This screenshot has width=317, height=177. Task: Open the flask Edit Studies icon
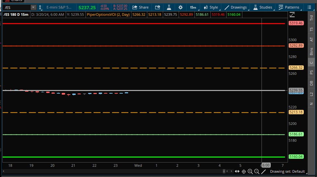coord(169,8)
